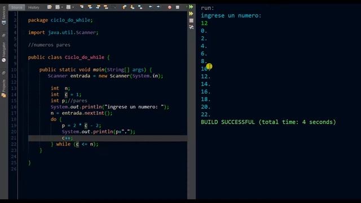Click output line '14.'

[205, 84]
